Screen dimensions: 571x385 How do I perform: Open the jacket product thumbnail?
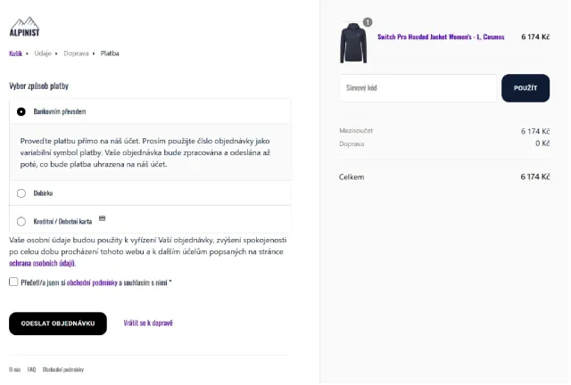tap(353, 43)
